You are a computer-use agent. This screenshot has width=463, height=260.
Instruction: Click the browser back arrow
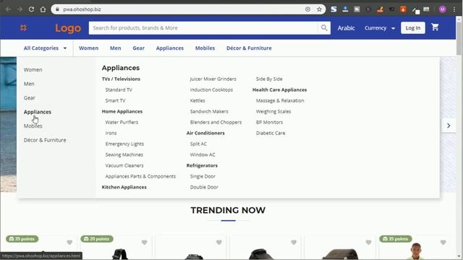8,9
